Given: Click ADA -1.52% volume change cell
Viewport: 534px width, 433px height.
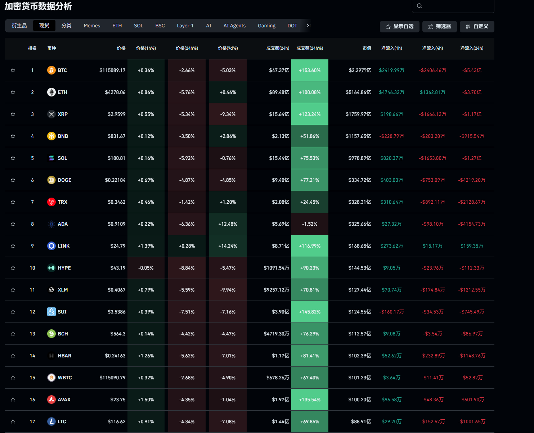Looking at the screenshot, I should point(310,224).
